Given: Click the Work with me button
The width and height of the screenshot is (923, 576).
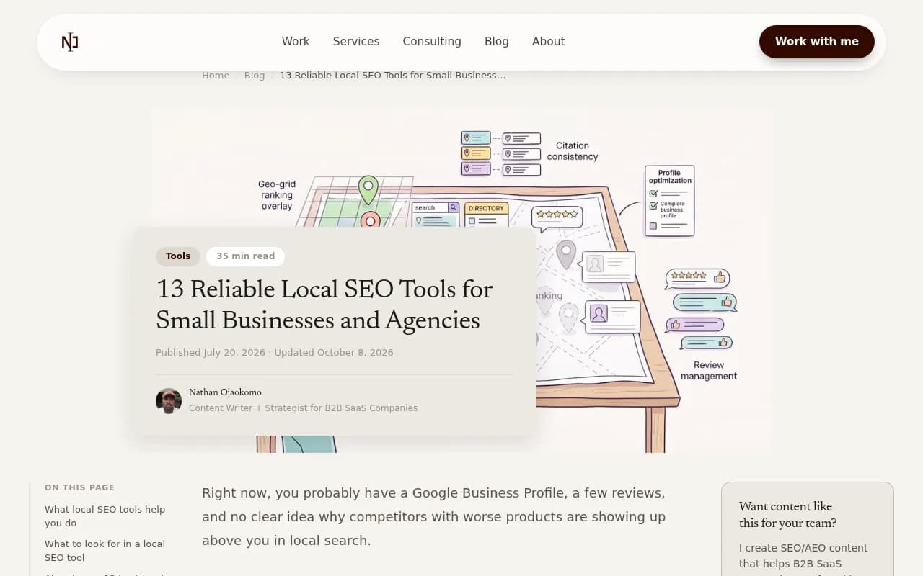Looking at the screenshot, I should 817,42.
